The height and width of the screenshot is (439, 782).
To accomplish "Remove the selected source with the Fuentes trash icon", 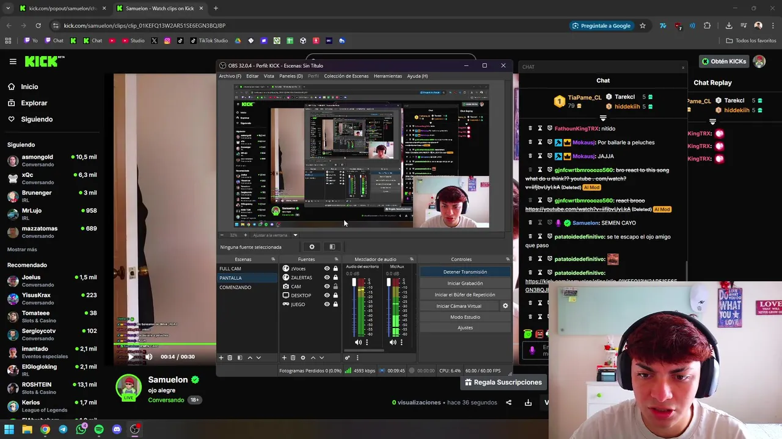I will click(x=293, y=358).
